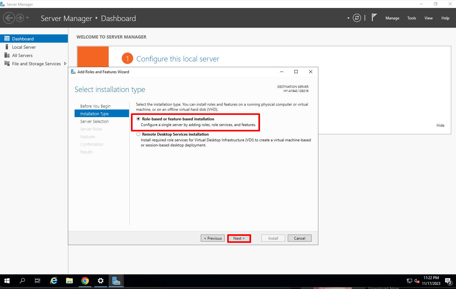The image size is (456, 289).
Task: Hide the welcome tile
Action: [440, 125]
